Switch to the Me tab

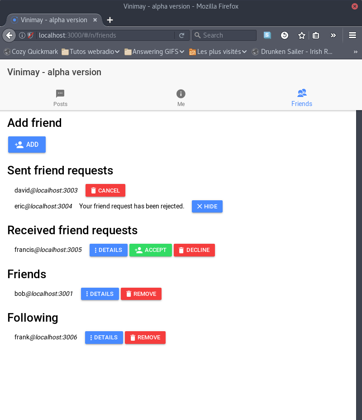(x=181, y=98)
